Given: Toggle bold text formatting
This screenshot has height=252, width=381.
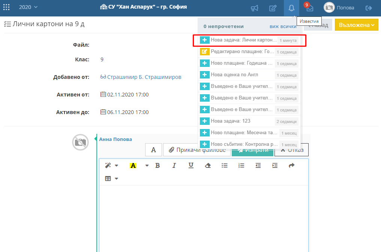Looking at the screenshot, I should (x=157, y=166).
